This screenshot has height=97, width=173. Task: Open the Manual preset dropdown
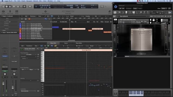(x=131, y=6)
